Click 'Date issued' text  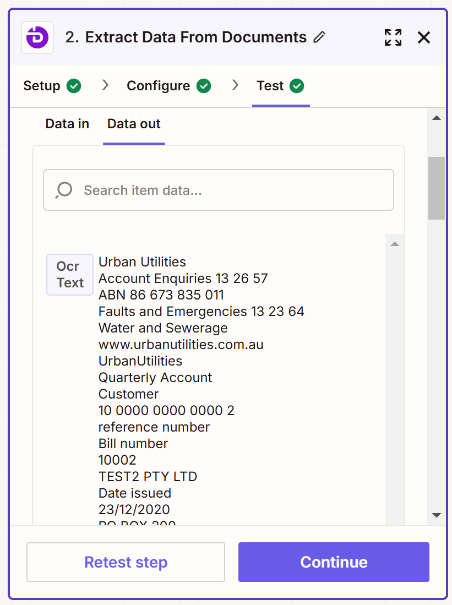[135, 493]
